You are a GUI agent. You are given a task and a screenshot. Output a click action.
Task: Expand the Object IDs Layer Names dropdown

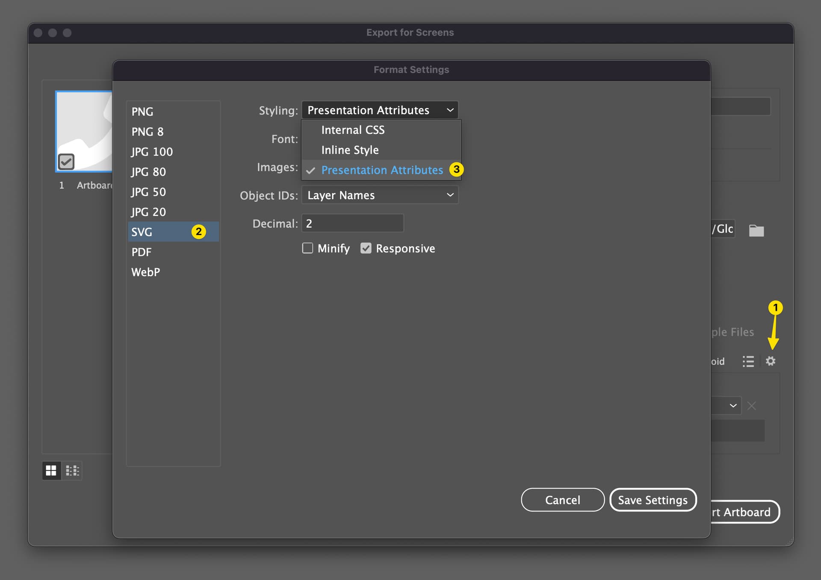pyautogui.click(x=380, y=195)
